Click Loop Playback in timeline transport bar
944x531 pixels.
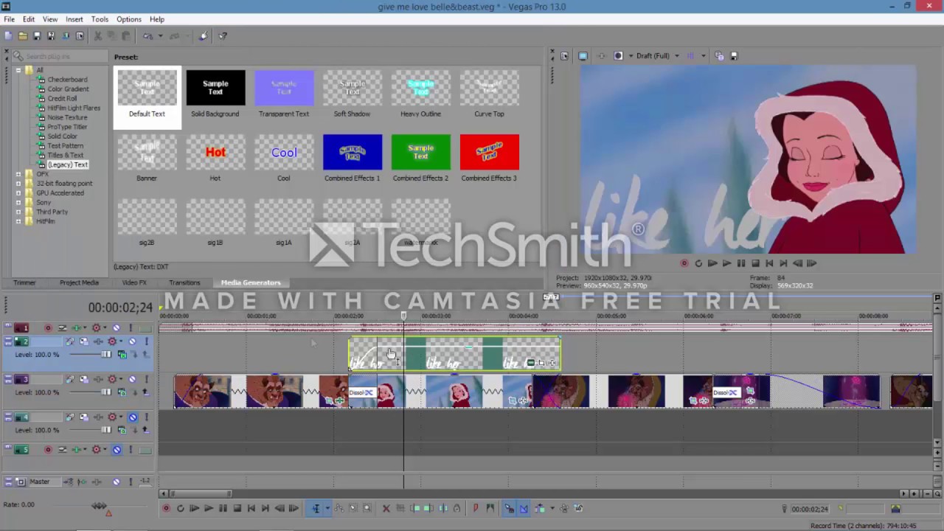pos(181,508)
